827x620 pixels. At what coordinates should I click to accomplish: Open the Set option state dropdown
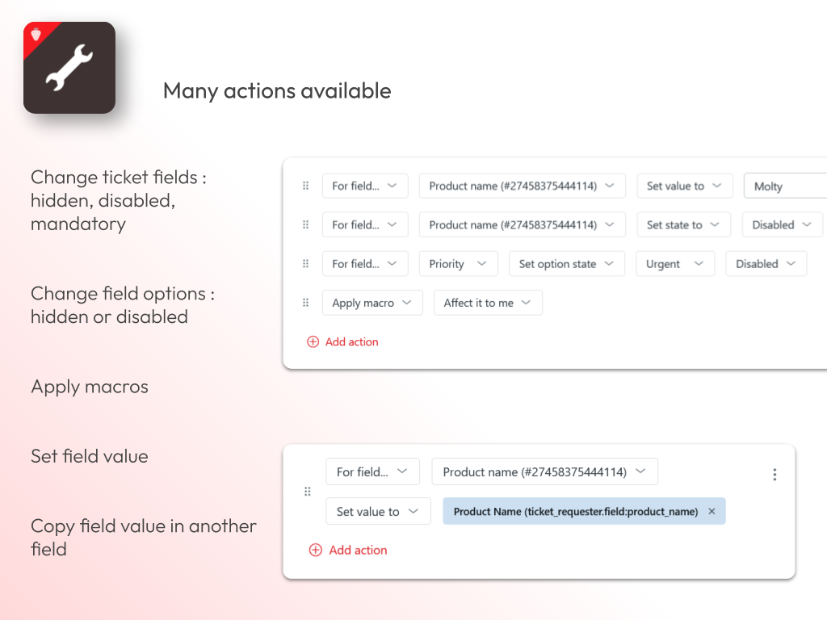pyautogui.click(x=566, y=264)
